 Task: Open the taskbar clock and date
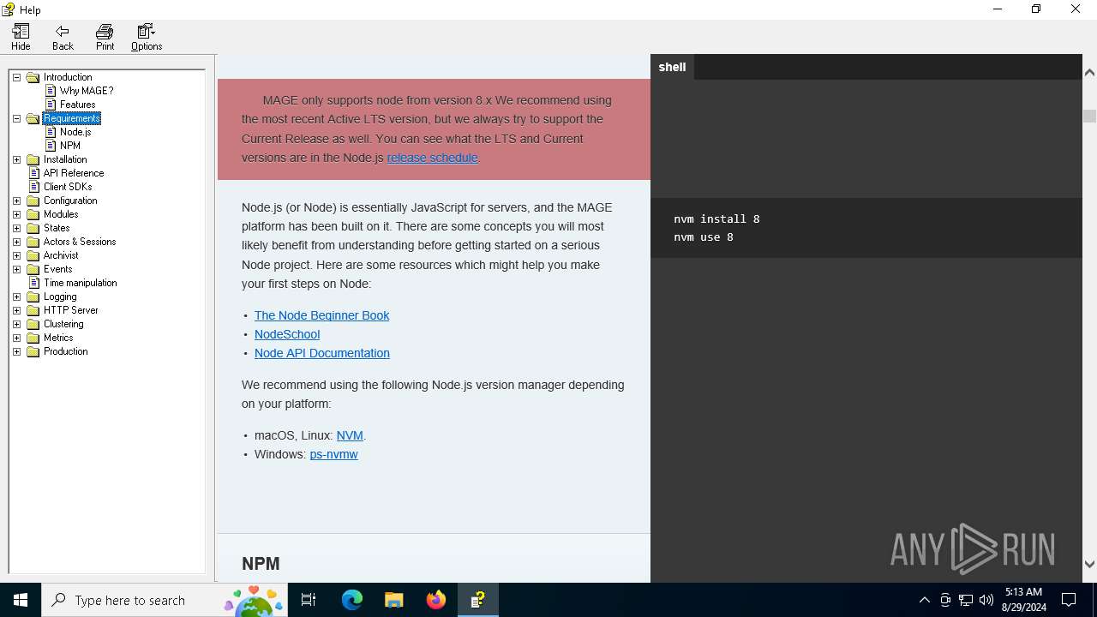coord(1023,600)
